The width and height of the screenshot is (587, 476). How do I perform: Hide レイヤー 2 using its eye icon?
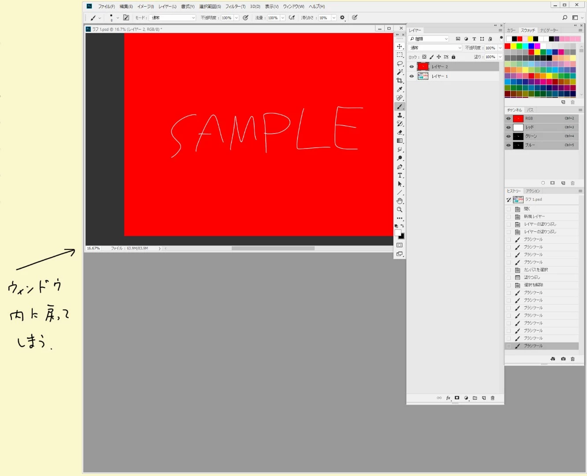pos(412,67)
